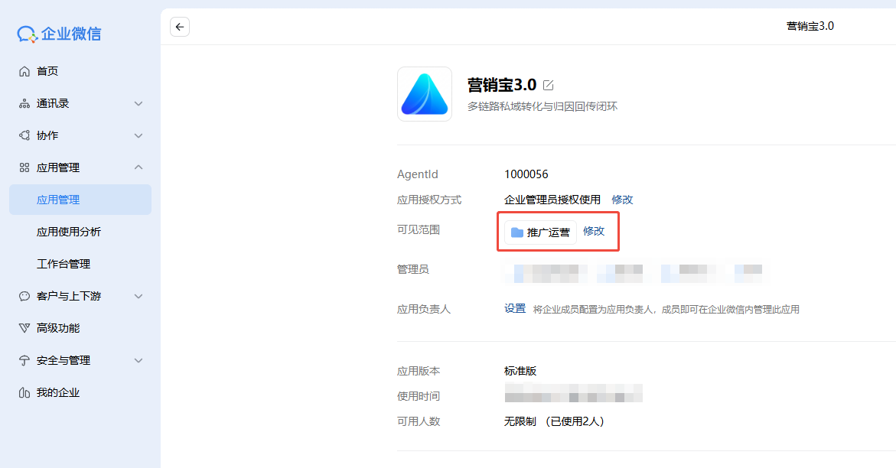Click the 首页 home icon
This screenshot has height=468, width=896.
pos(24,71)
